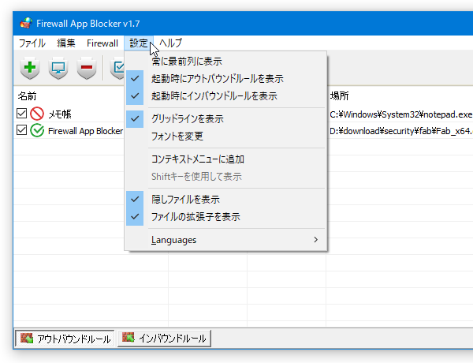Open the ヘルプ menu
473x363 pixels.
pyautogui.click(x=171, y=43)
